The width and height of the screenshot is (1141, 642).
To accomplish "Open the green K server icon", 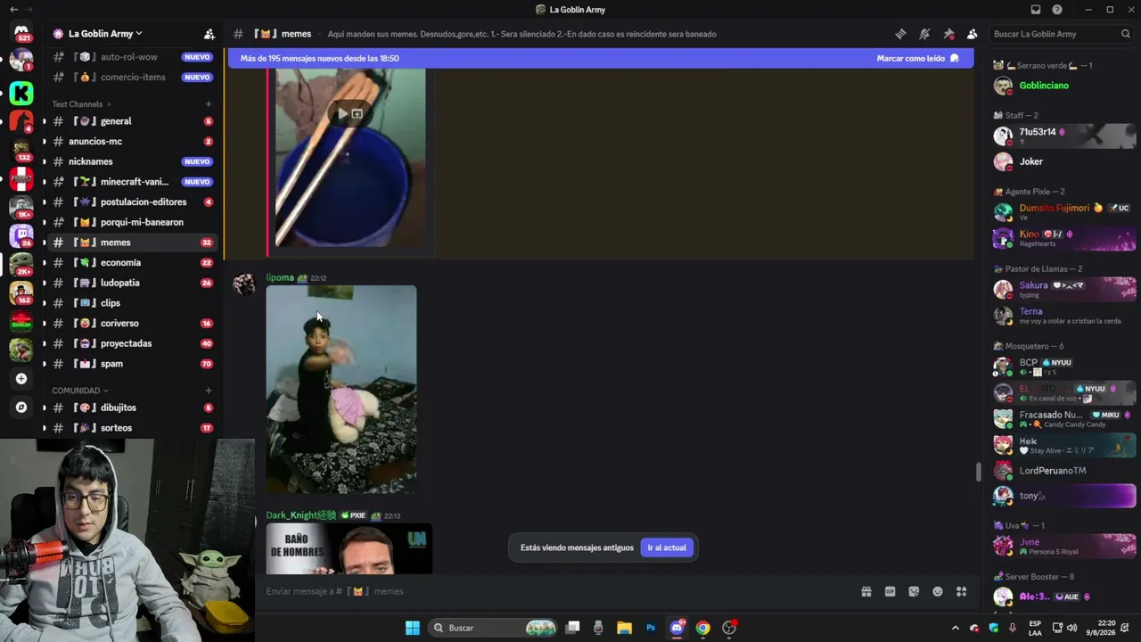I will (21, 92).
